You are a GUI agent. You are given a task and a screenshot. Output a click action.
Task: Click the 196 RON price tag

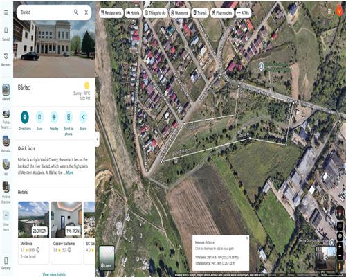(73, 231)
